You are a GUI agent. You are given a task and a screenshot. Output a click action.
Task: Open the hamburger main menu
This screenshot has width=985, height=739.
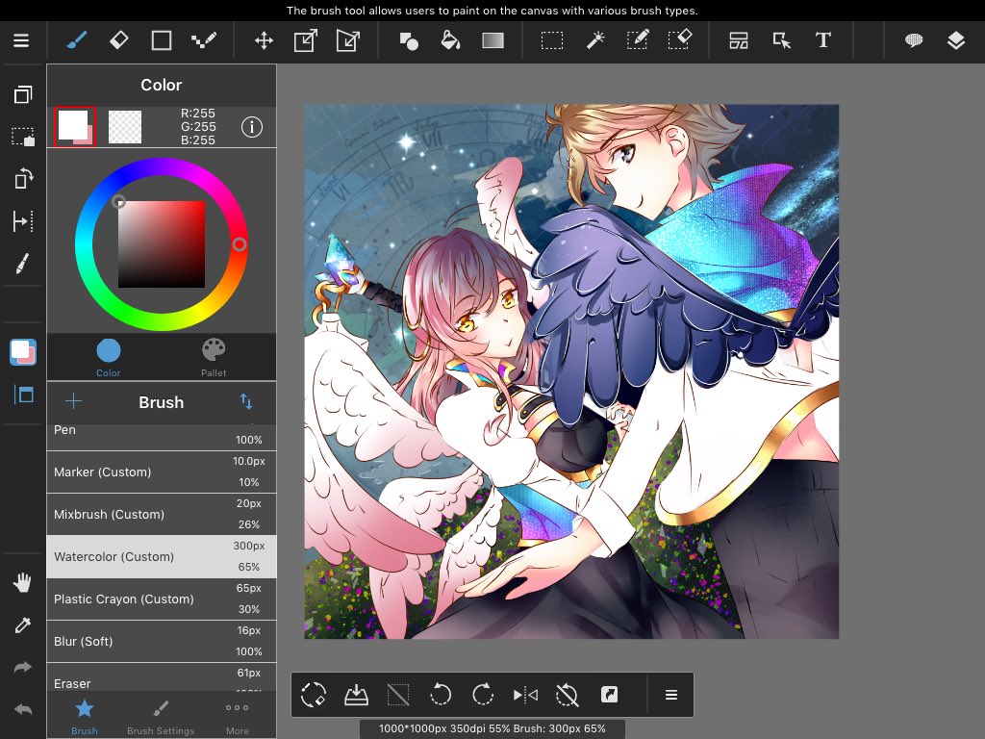(21, 40)
